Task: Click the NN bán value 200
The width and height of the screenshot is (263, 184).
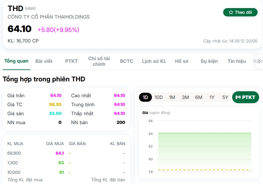Action: point(121,122)
